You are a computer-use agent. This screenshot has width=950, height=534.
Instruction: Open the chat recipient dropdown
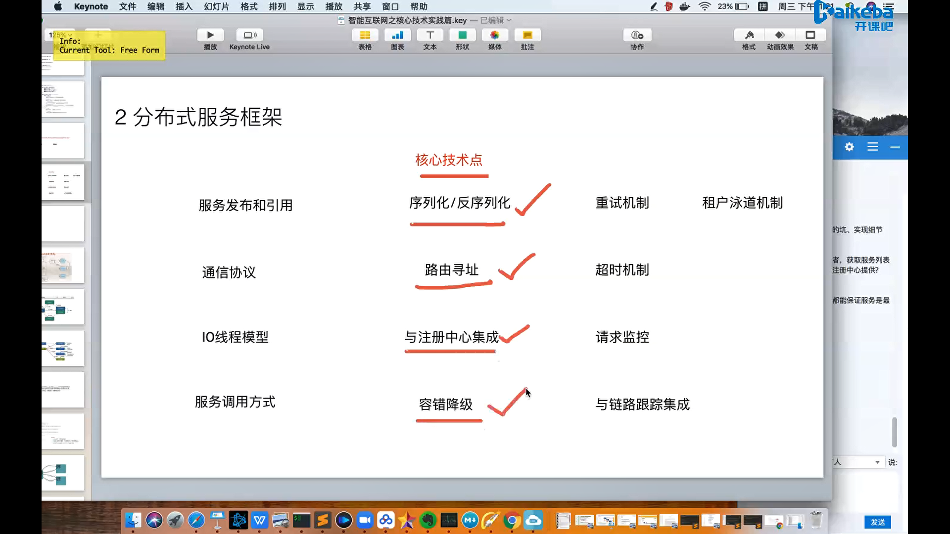(877, 462)
